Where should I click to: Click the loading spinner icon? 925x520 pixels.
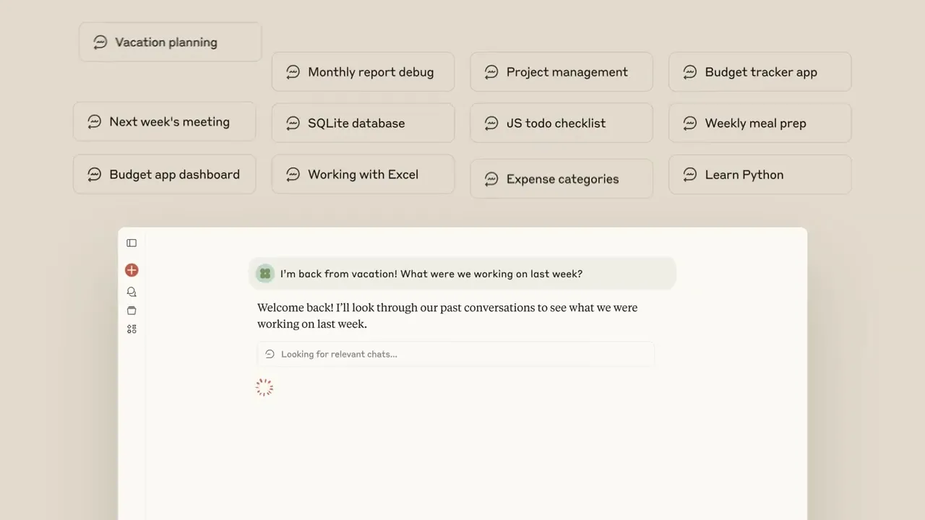click(x=264, y=388)
